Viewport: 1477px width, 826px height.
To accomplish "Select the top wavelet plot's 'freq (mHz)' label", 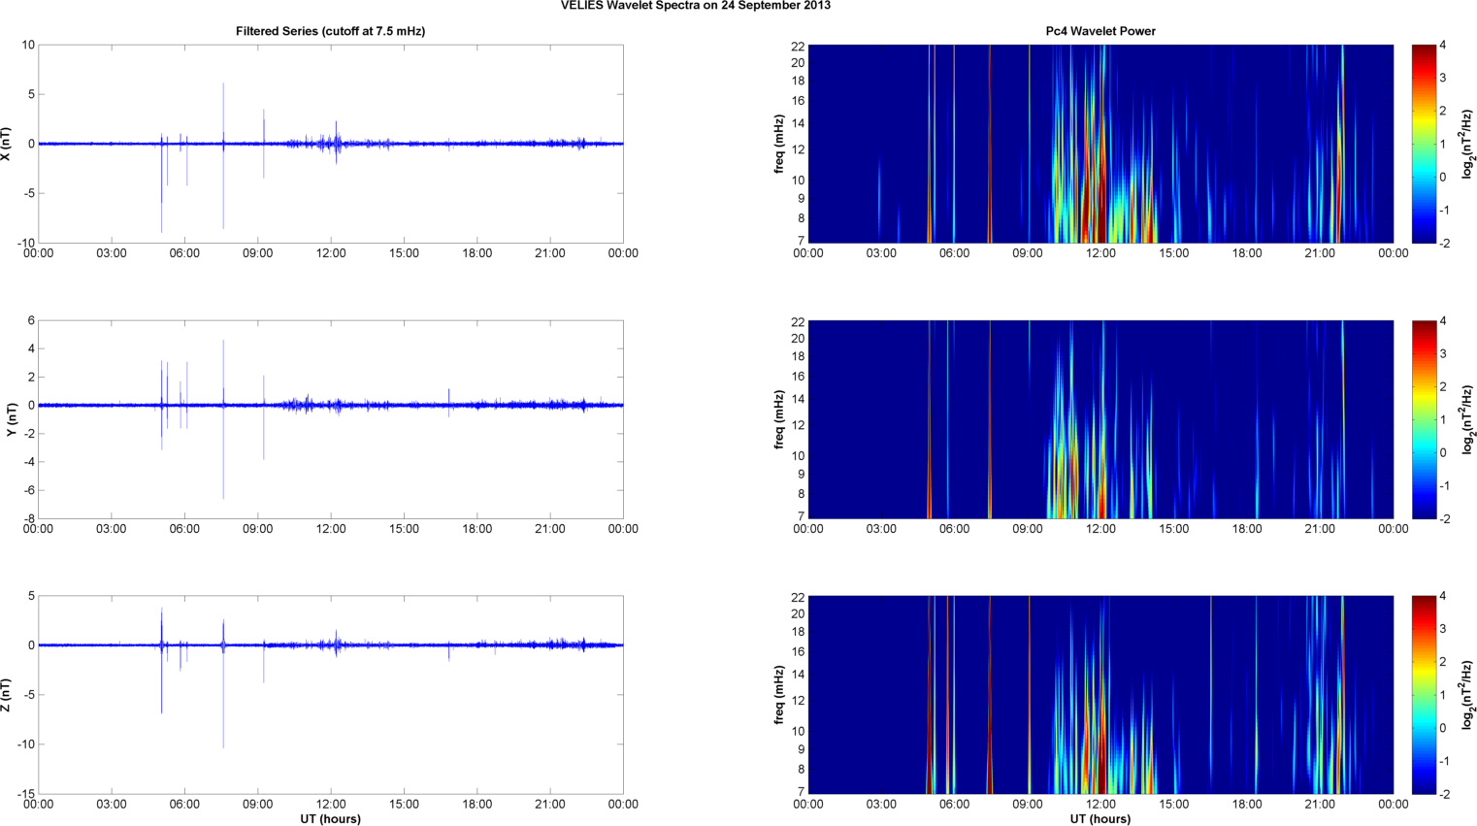I will 779,144.
